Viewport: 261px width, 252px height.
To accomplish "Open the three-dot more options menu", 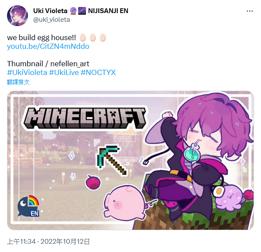I will (x=250, y=11).
